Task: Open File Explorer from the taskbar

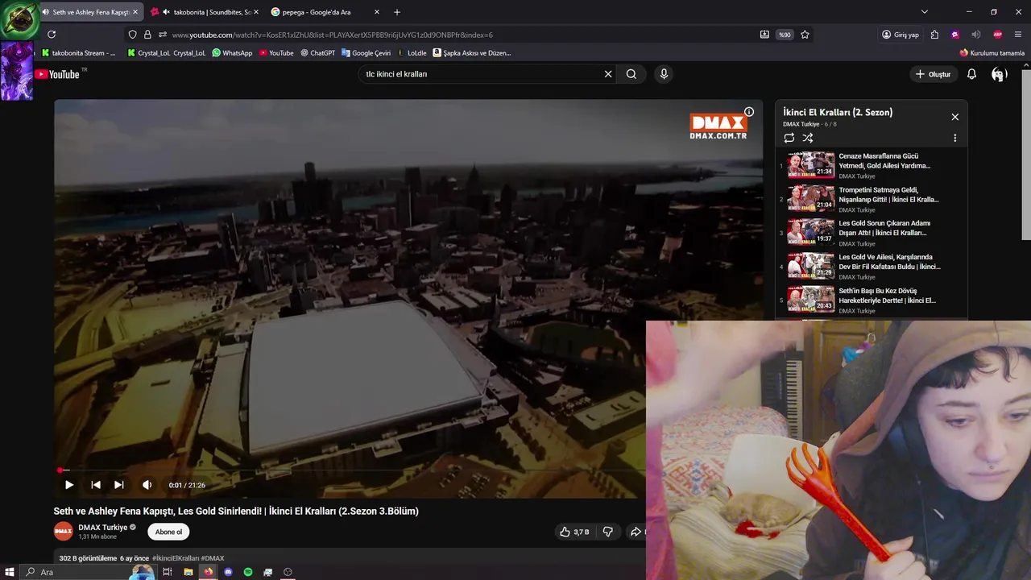Action: click(188, 572)
